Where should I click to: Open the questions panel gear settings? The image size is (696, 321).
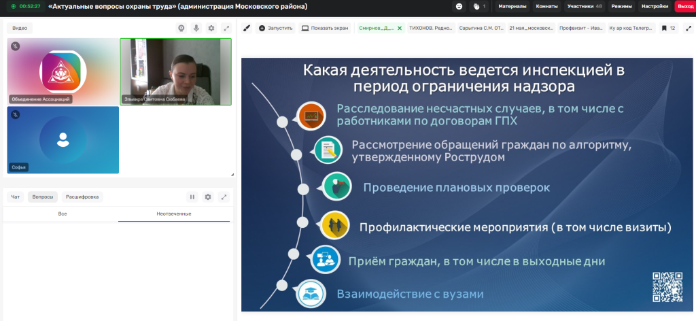[208, 197]
